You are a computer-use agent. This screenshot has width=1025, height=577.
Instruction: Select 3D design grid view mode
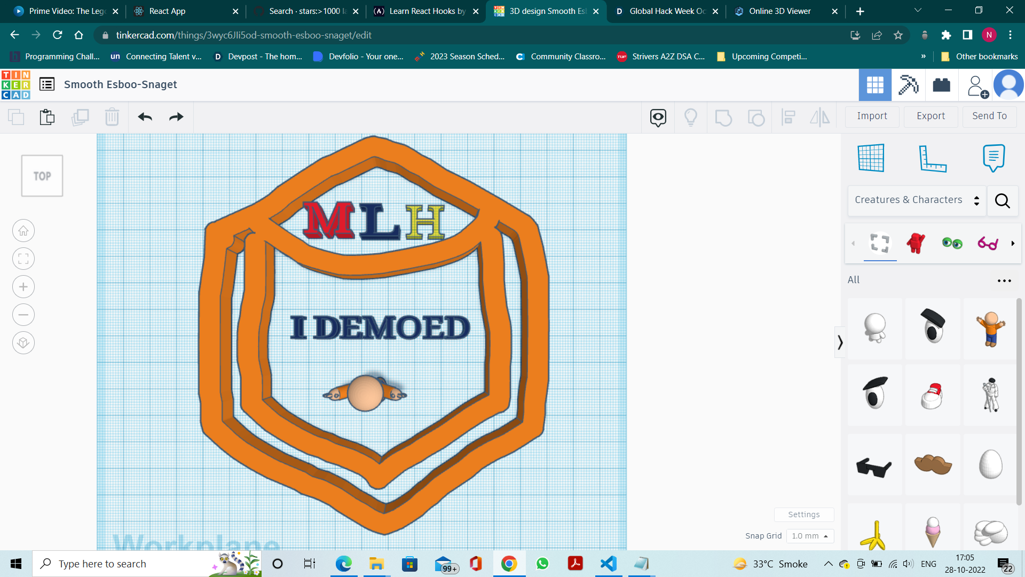click(875, 85)
